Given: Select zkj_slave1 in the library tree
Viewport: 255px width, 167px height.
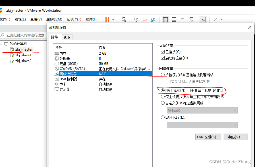Looking at the screenshot, I should [23, 55].
